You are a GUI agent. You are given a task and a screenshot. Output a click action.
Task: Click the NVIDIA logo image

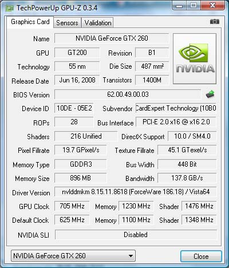point(195,58)
